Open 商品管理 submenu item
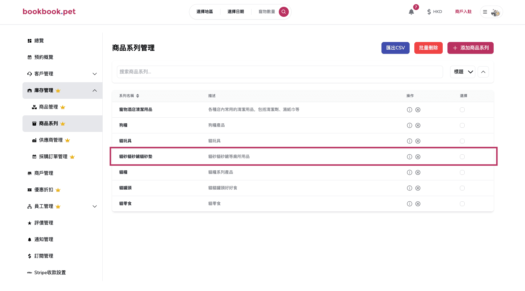The height and width of the screenshot is (291, 525). point(62,107)
